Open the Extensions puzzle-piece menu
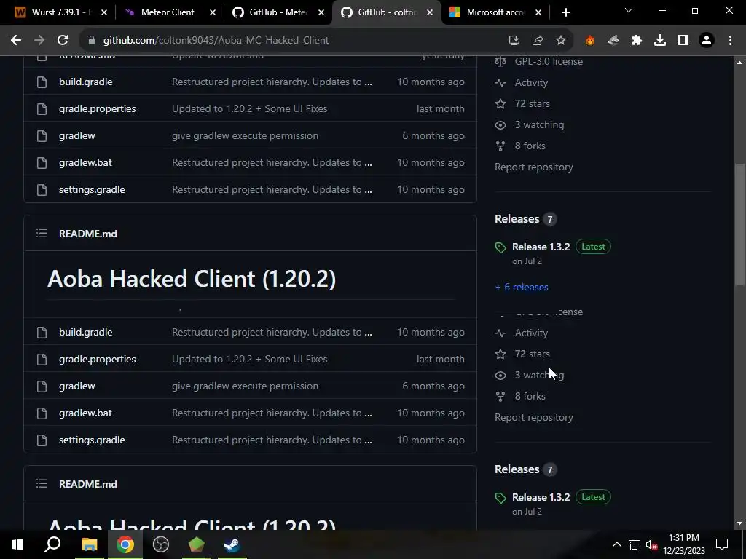 637,41
